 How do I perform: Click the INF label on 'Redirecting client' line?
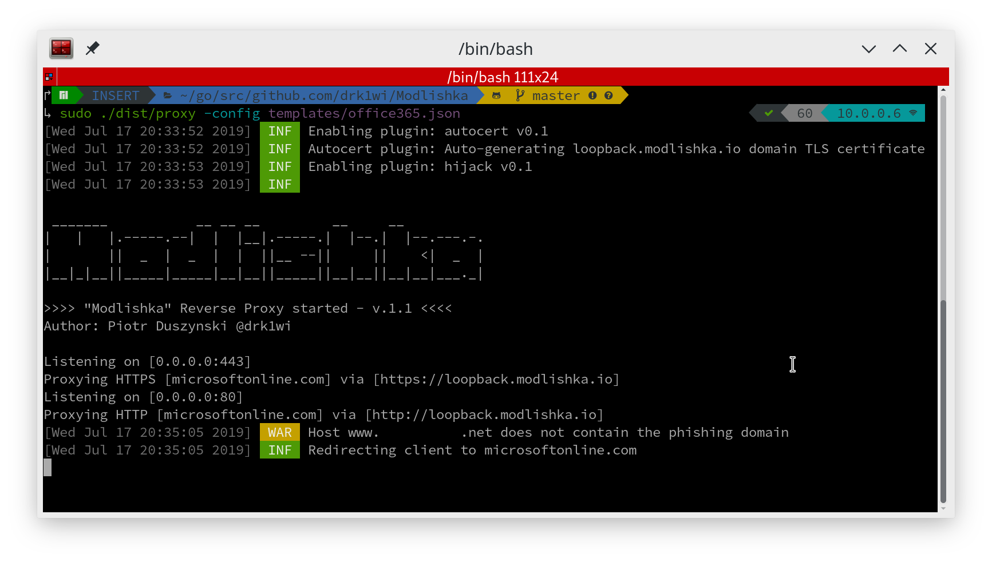(280, 450)
